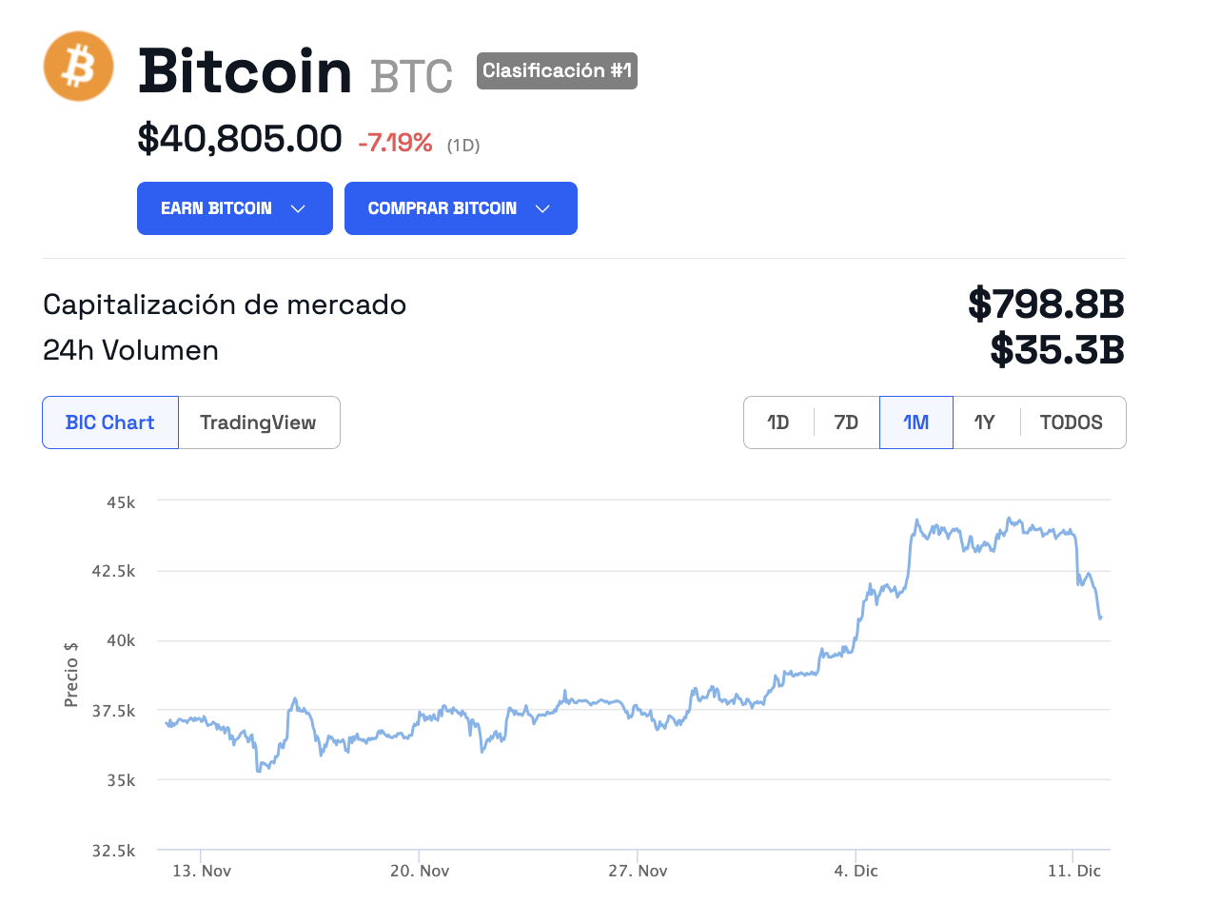Select the 1D time range
This screenshot has height=923, width=1220.
point(778,422)
